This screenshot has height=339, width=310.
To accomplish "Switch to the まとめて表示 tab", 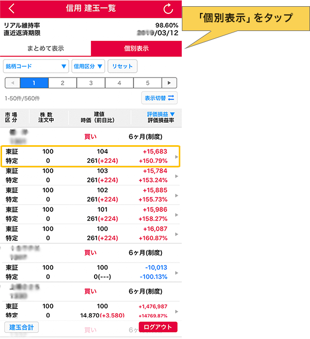I will (x=45, y=49).
